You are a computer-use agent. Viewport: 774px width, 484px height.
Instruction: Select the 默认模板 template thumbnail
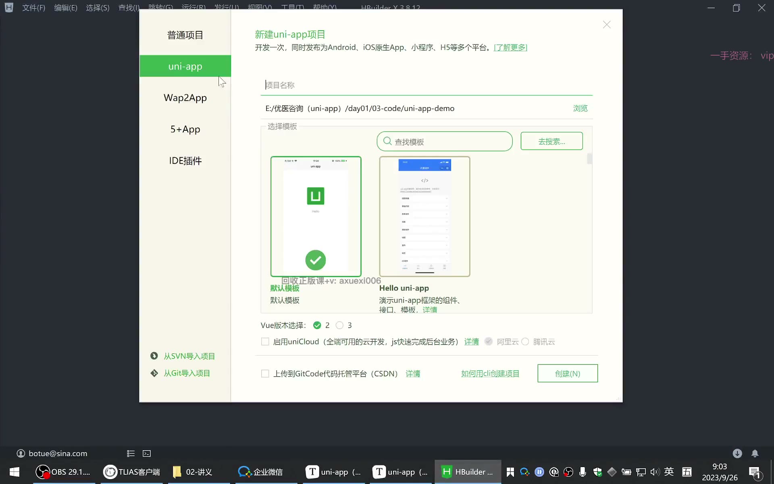pyautogui.click(x=316, y=216)
